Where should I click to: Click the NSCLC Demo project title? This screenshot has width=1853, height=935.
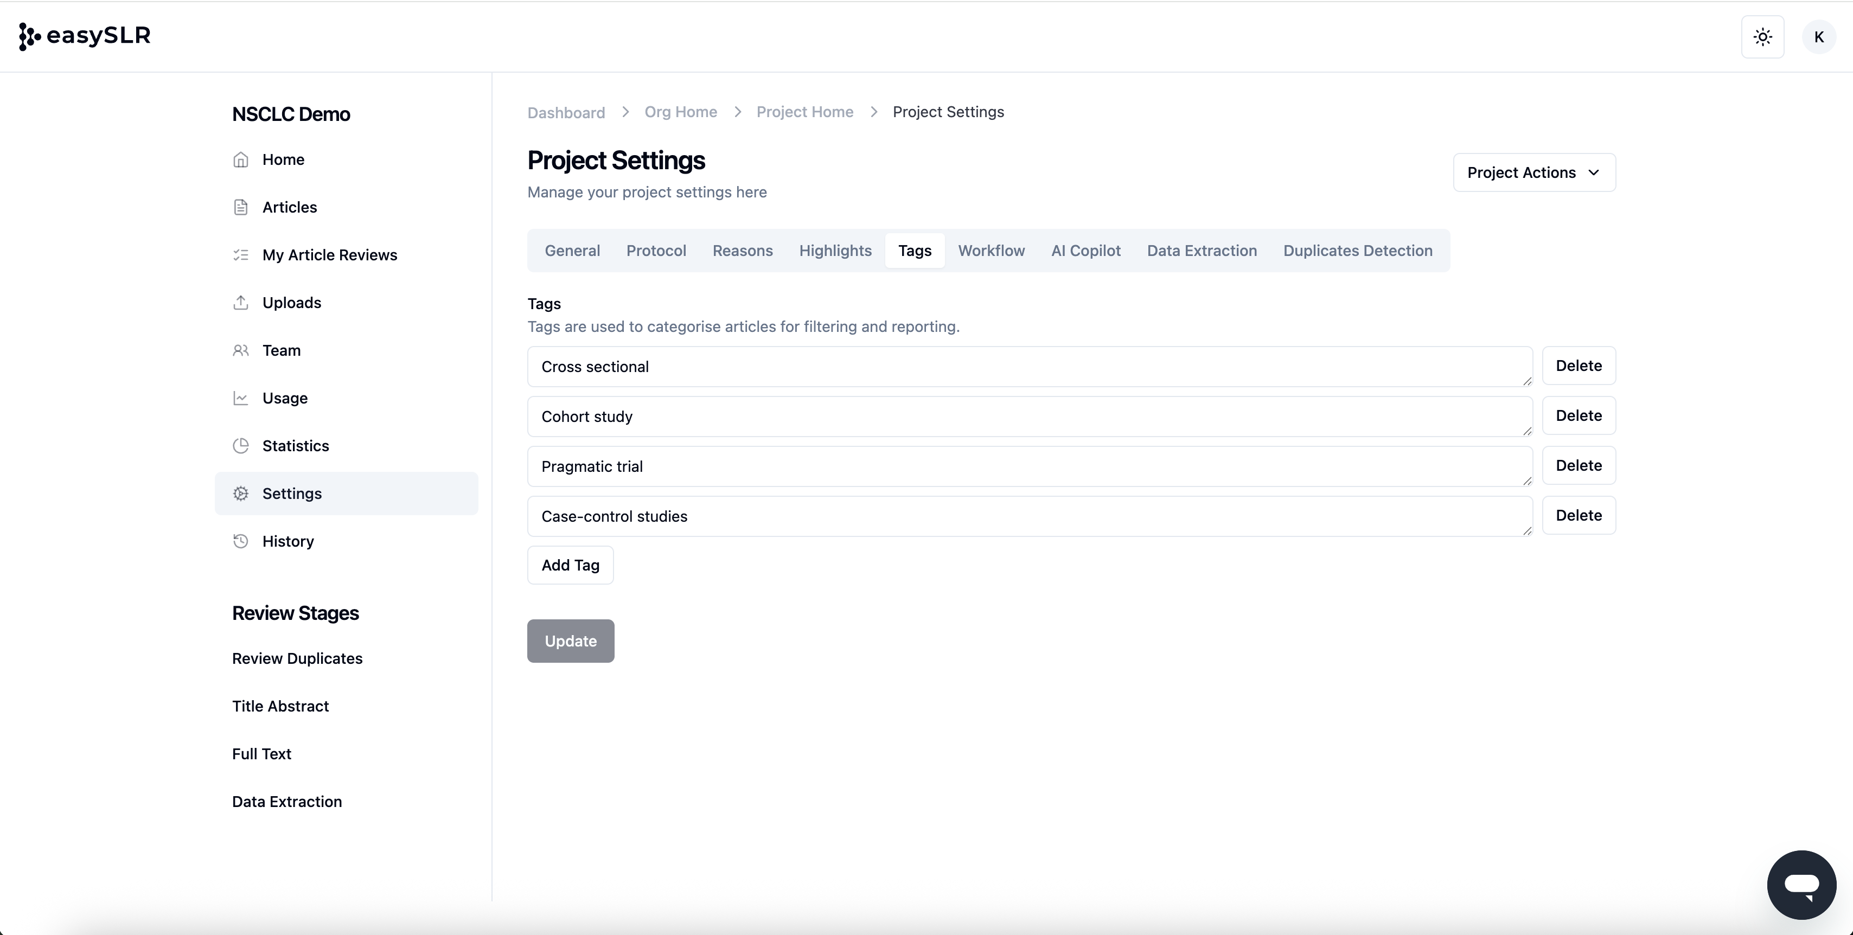pyautogui.click(x=291, y=114)
